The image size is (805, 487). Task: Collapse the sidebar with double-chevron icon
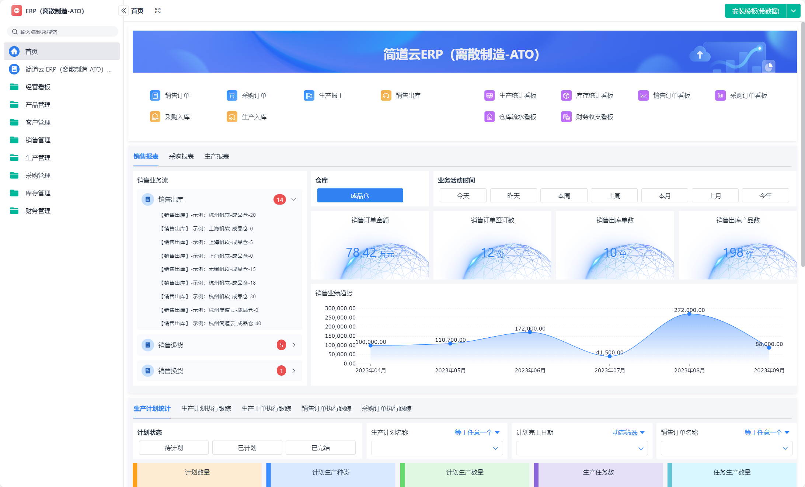click(124, 11)
